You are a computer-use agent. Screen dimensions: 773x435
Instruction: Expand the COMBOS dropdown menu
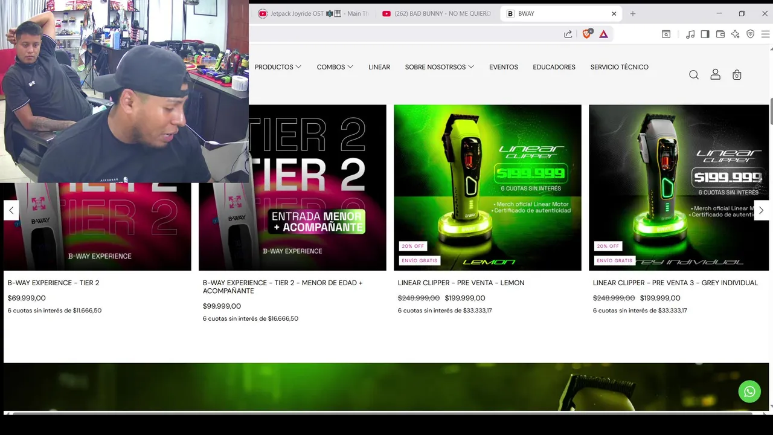tap(335, 67)
